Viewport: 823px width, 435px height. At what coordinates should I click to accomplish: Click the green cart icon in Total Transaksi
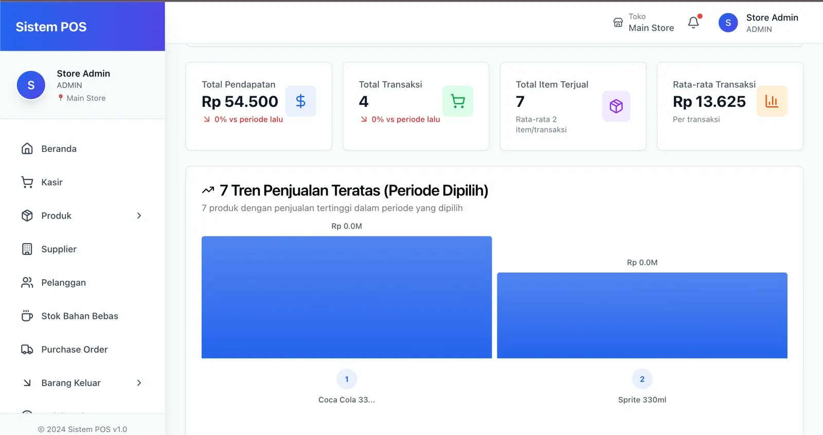(457, 101)
